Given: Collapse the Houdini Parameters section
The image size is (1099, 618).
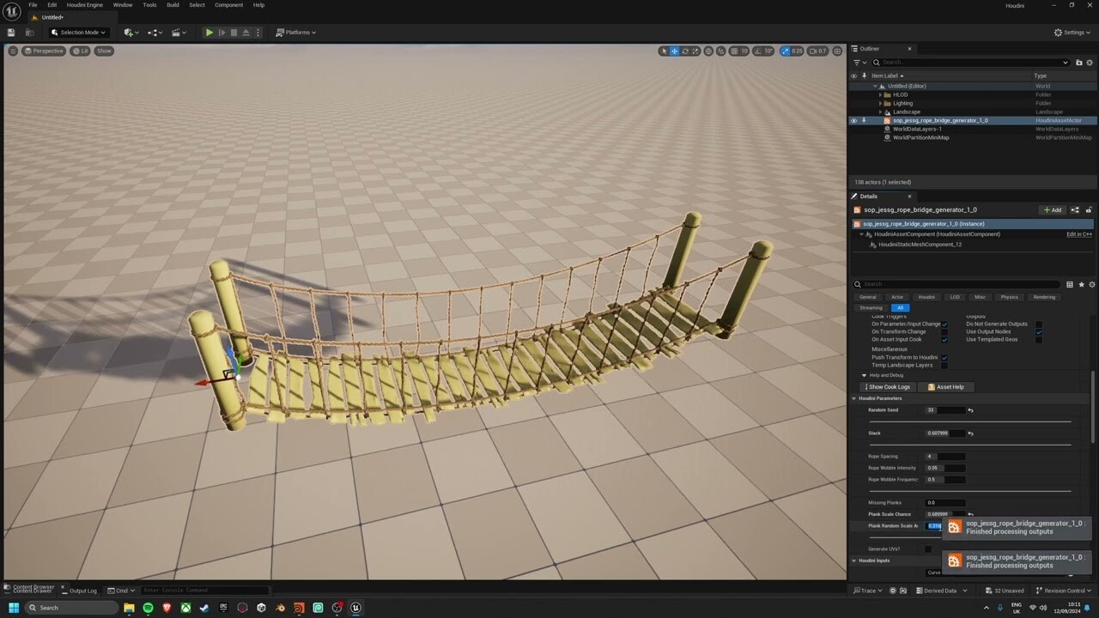Looking at the screenshot, I should click(x=853, y=398).
